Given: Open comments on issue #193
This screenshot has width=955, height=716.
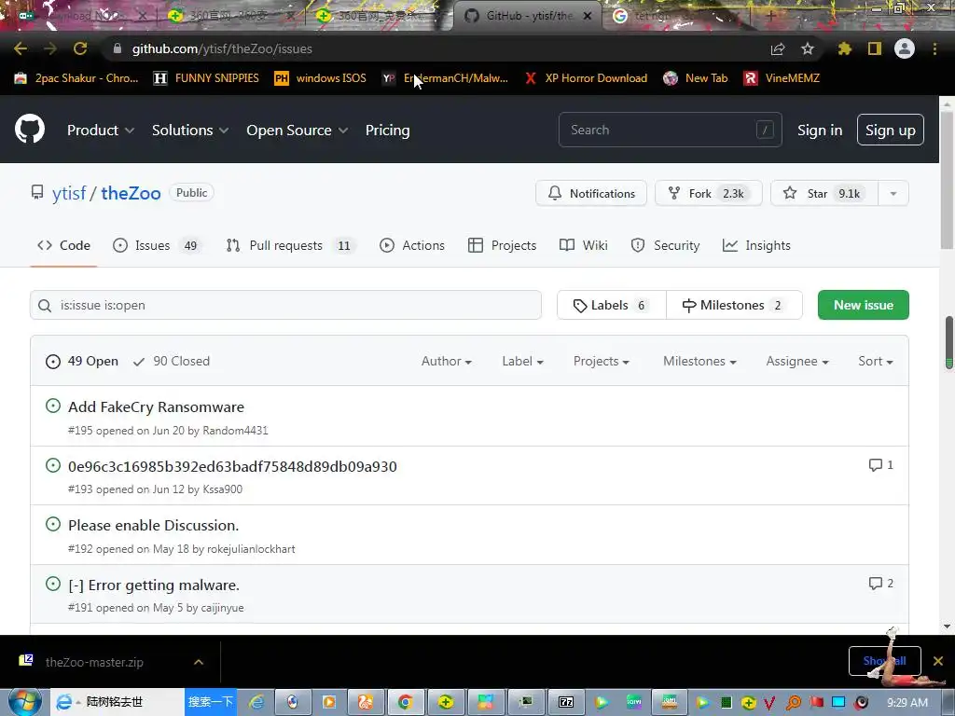Looking at the screenshot, I should (881, 465).
